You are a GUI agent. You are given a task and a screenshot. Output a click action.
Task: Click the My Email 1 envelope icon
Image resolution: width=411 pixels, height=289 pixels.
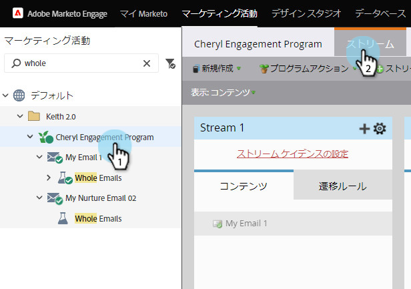[55, 158]
